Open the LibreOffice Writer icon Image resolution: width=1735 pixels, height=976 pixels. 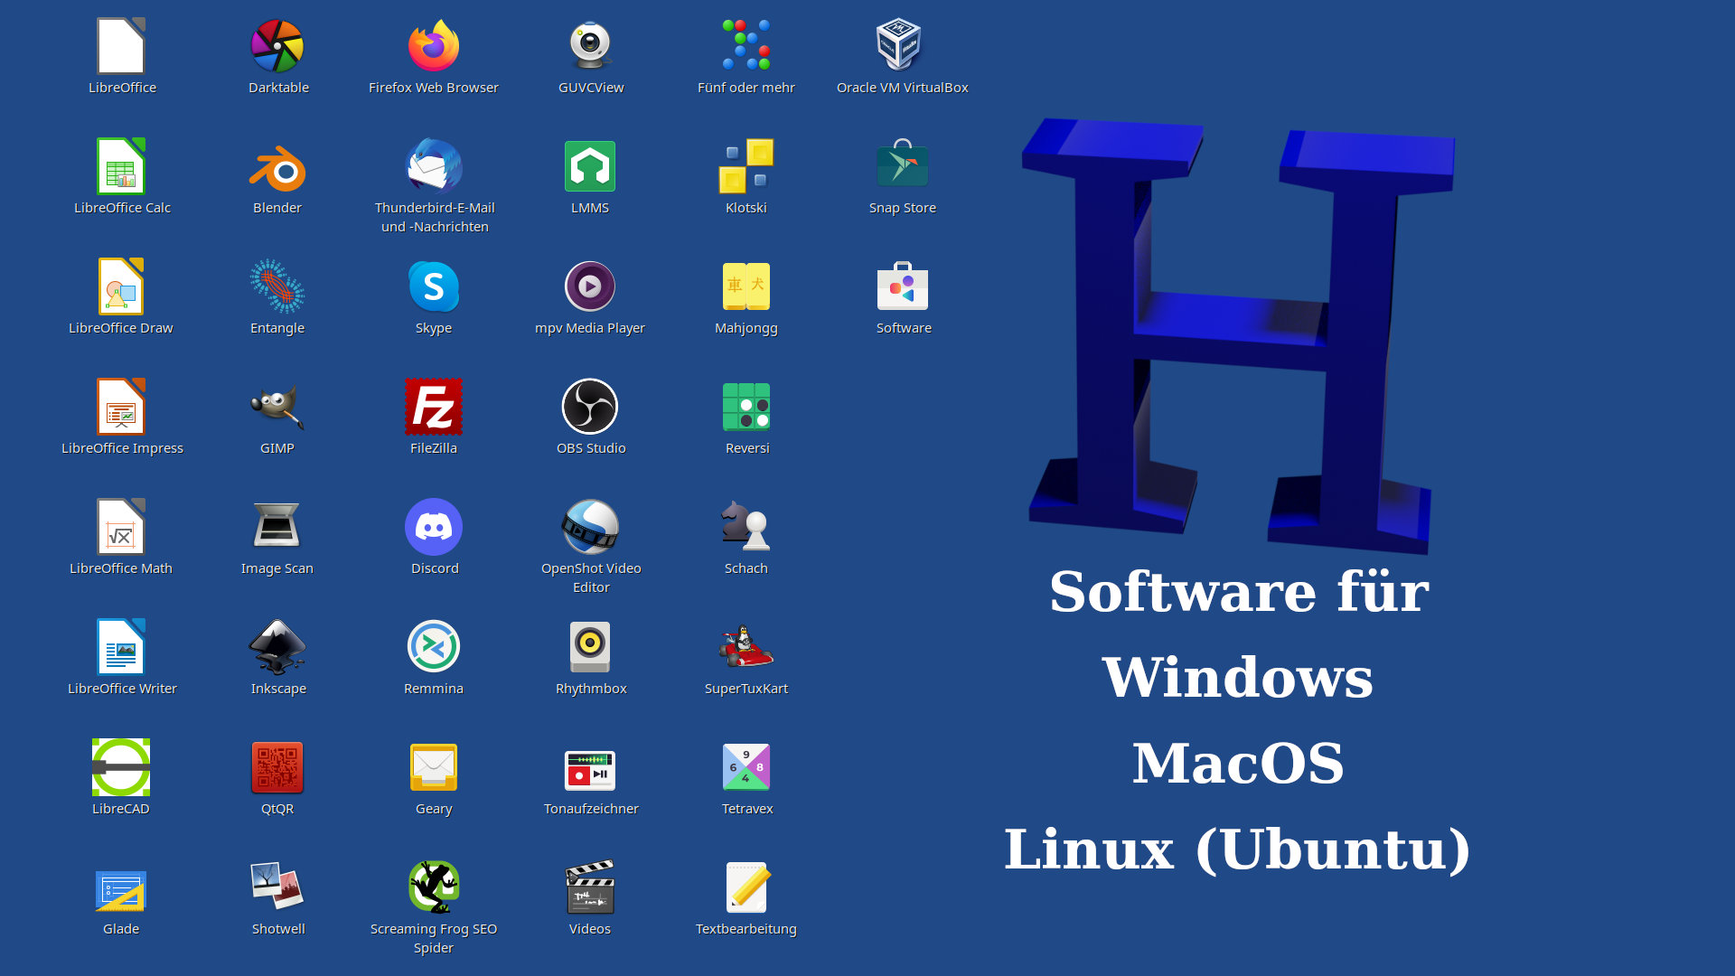[x=121, y=647]
